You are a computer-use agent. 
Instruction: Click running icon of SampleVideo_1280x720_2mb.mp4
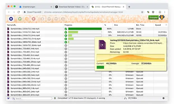pos(66,32)
